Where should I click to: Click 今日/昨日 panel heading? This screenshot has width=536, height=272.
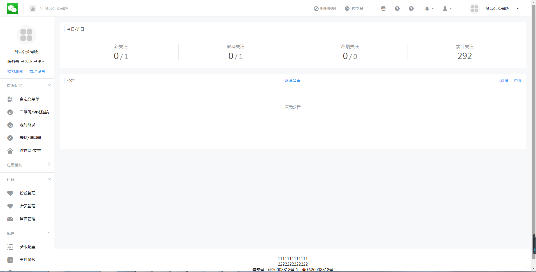point(76,29)
